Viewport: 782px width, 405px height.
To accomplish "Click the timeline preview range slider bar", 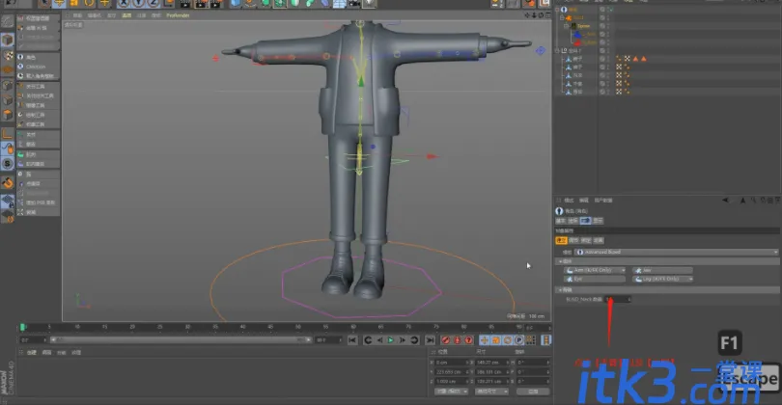I will (181, 339).
